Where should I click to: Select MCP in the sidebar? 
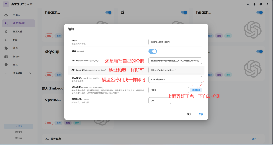click(15, 40)
